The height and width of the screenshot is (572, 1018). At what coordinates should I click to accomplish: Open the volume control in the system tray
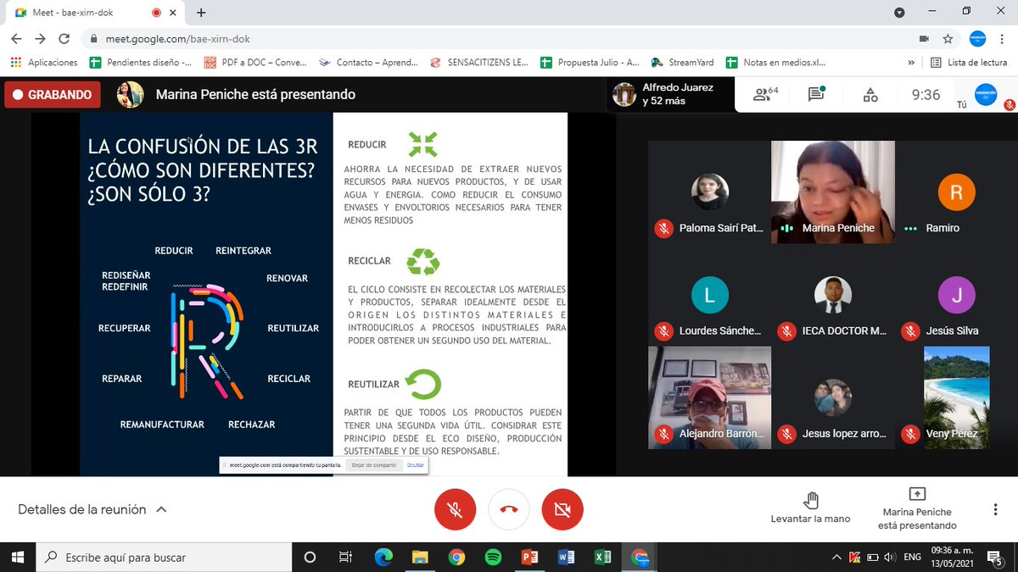(x=890, y=557)
